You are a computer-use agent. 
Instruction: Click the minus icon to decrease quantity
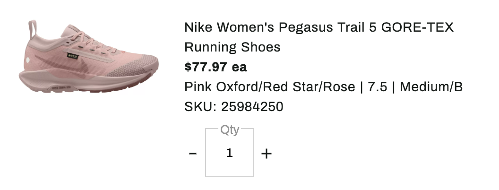(193, 154)
